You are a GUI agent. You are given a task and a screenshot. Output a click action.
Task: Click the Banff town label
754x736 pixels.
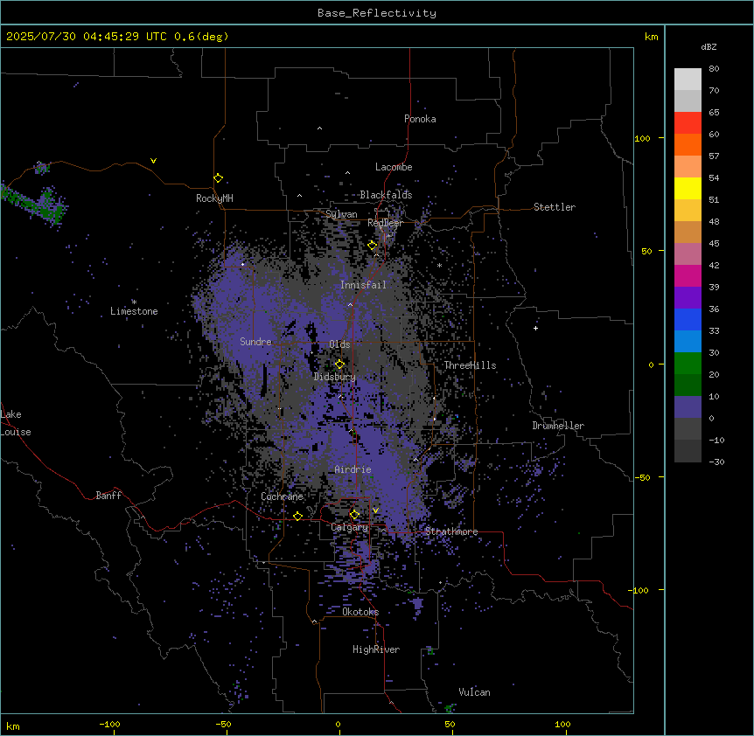click(108, 496)
